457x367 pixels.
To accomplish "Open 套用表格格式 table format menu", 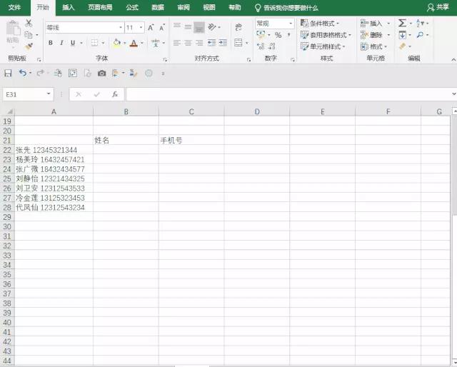I will point(326,35).
